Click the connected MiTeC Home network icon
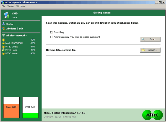The image size is (166, 122). pyautogui.click(x=4, y=50)
